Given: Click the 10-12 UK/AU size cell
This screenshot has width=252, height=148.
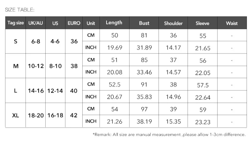Looking at the screenshot, I should point(36,66).
